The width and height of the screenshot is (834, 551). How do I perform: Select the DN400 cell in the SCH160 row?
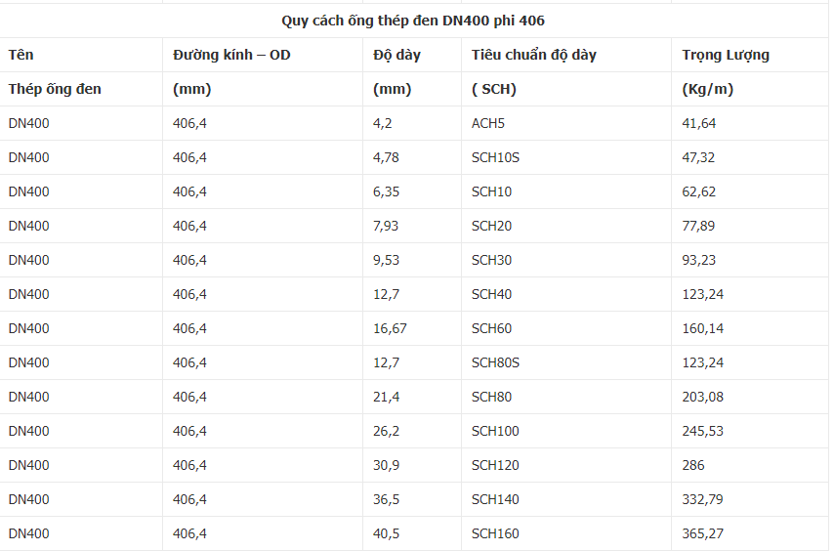coord(28,533)
